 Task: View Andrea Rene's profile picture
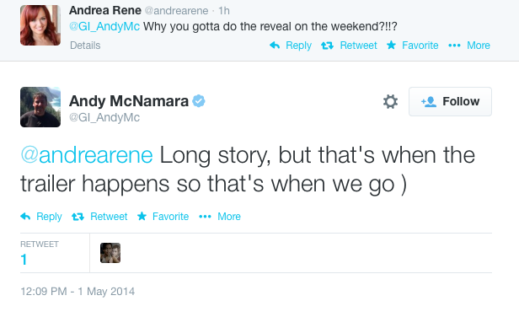pos(40,25)
